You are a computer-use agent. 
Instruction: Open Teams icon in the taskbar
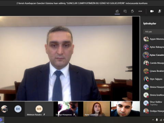[x=1, y=120]
